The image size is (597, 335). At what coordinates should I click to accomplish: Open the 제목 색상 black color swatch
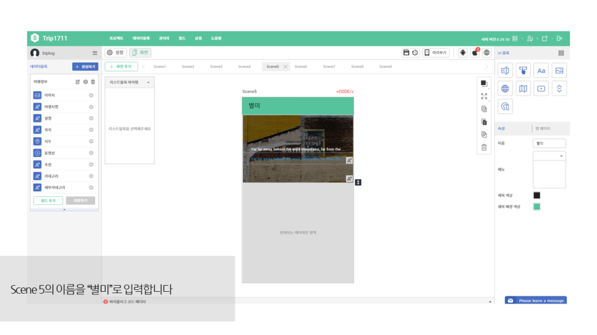pos(536,196)
